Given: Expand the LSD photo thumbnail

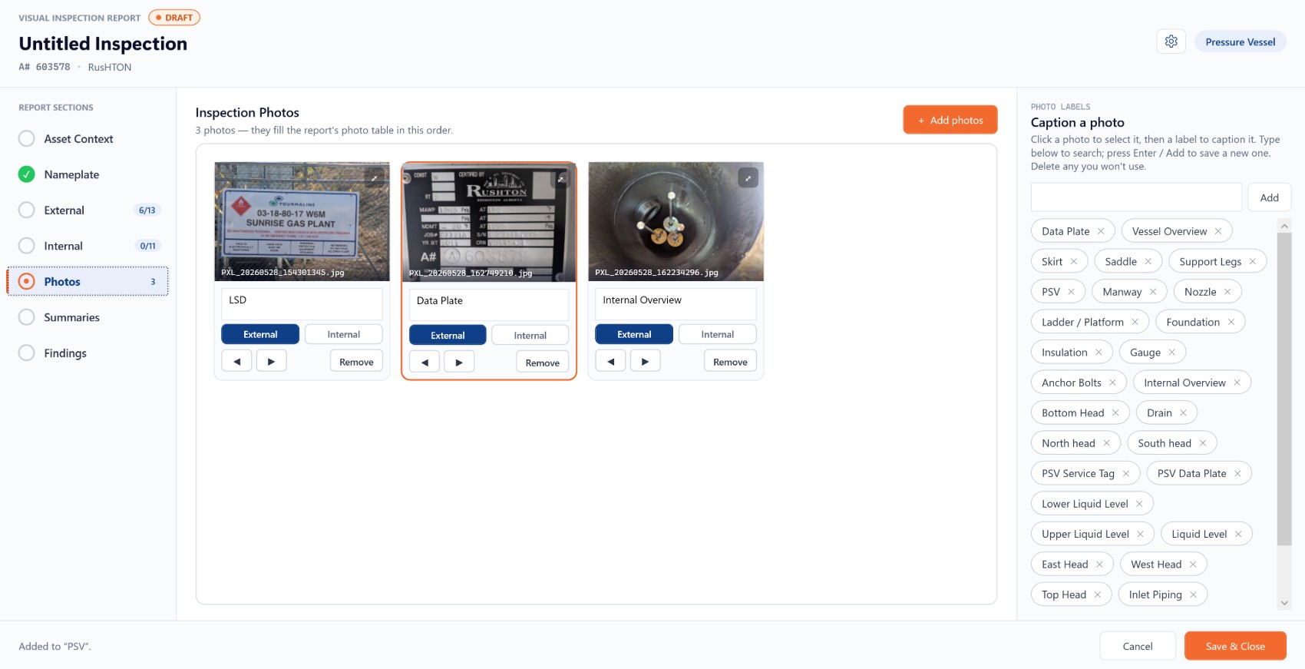Looking at the screenshot, I should point(374,177).
